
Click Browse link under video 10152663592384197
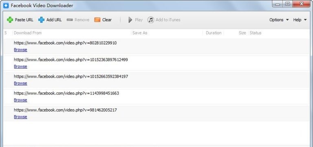(20, 83)
